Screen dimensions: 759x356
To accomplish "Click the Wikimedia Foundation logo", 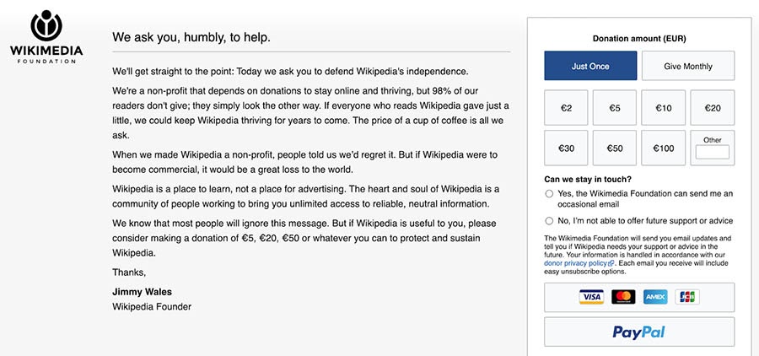I will pyautogui.click(x=46, y=36).
